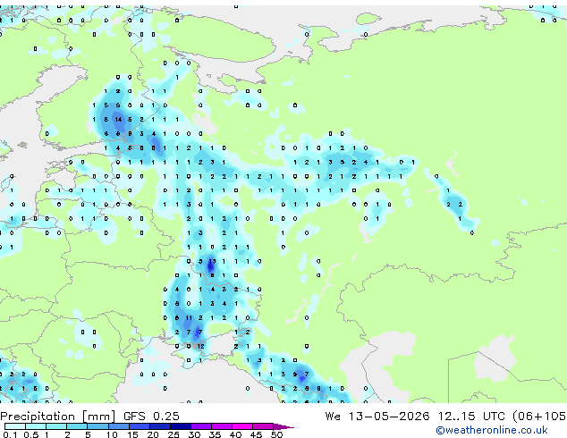567x438 pixels.
Task: Click the 'Precipitation [mm]' title text
Action: [58, 417]
